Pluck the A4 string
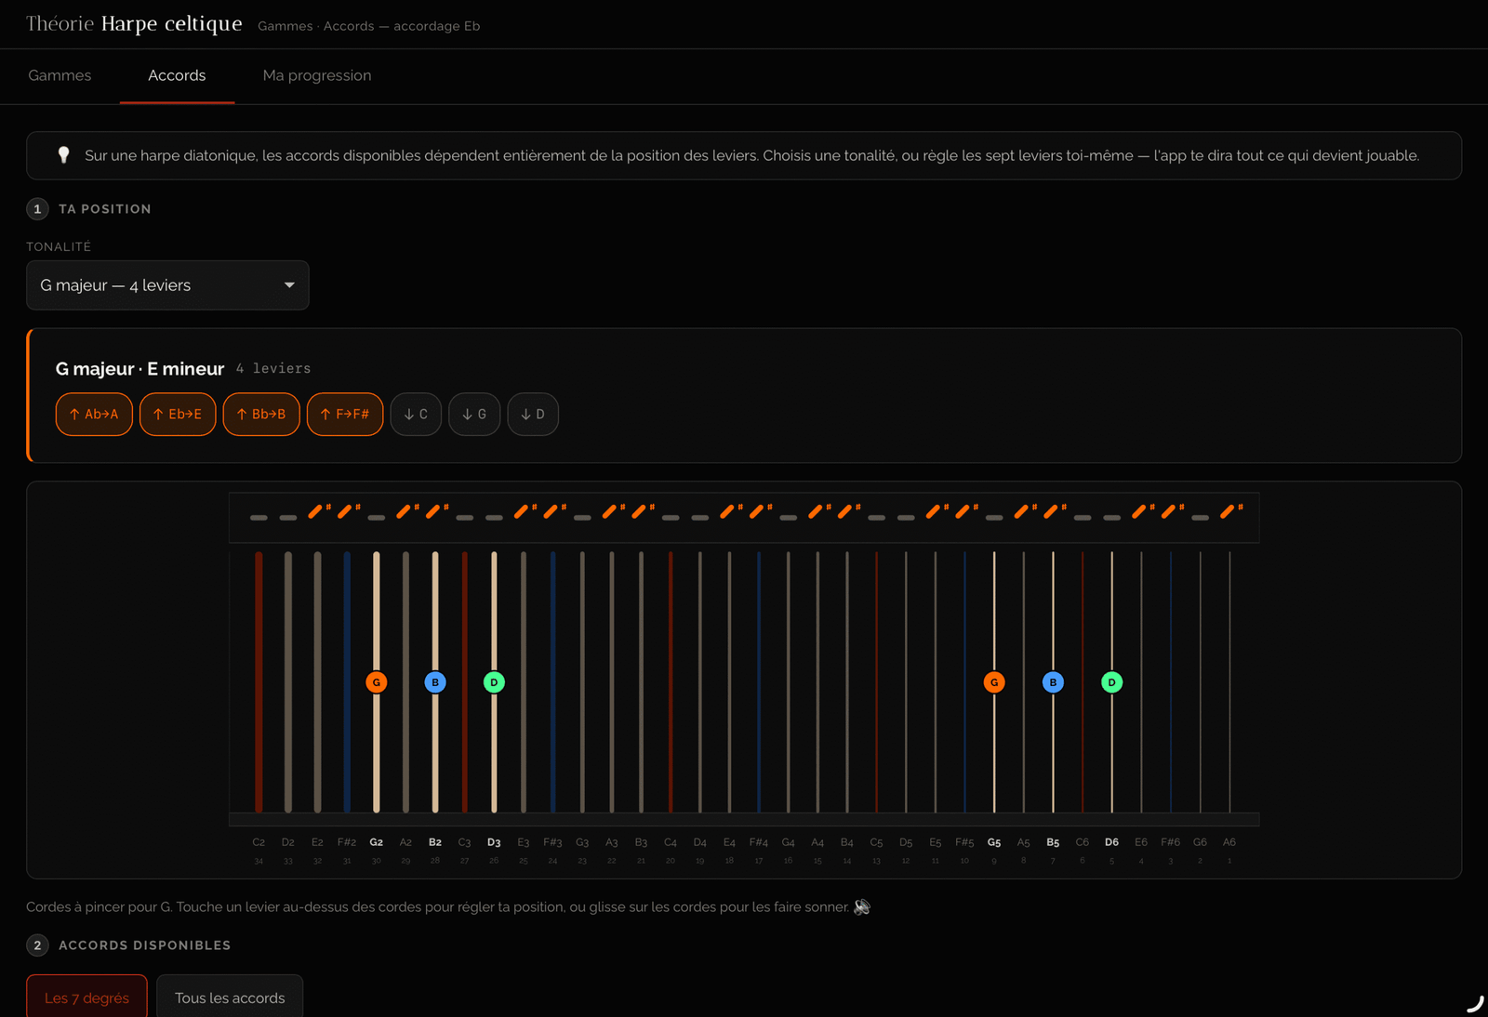The image size is (1488, 1017). click(x=817, y=682)
